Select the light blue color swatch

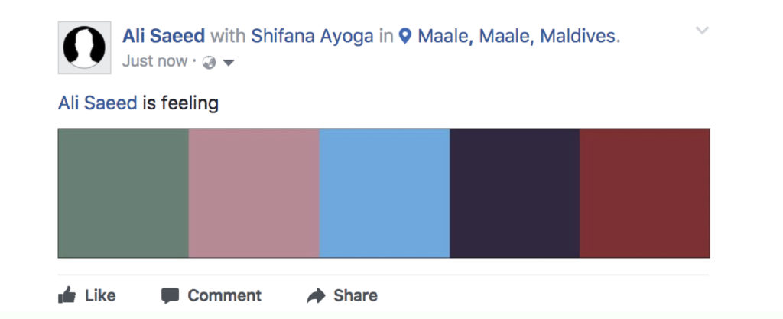tap(385, 194)
